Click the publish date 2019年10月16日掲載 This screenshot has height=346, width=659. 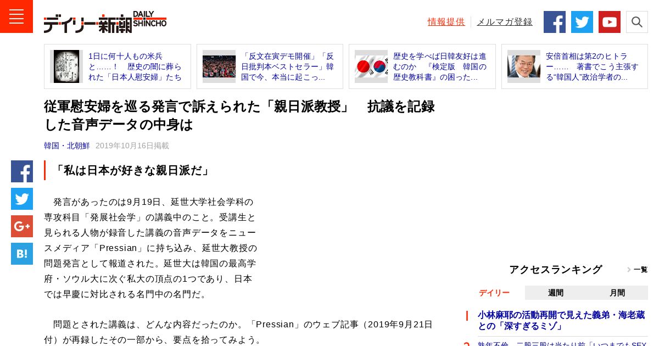click(x=132, y=146)
